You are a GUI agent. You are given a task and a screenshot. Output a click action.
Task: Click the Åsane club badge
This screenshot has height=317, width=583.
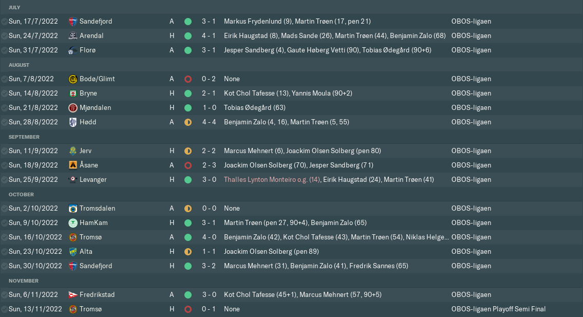(73, 165)
